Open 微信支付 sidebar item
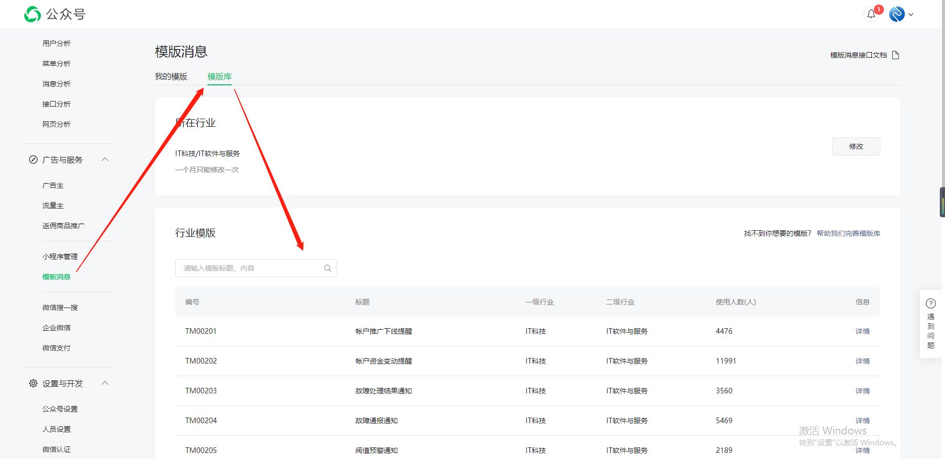 click(57, 348)
